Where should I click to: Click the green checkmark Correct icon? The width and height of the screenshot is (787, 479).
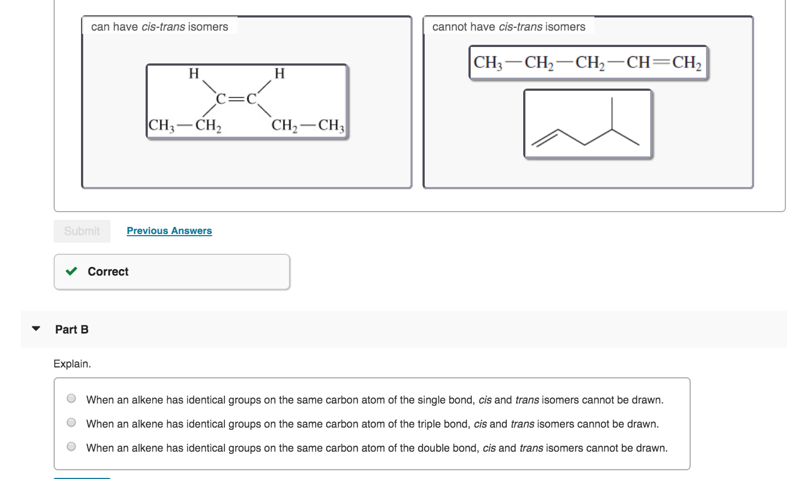click(x=71, y=271)
